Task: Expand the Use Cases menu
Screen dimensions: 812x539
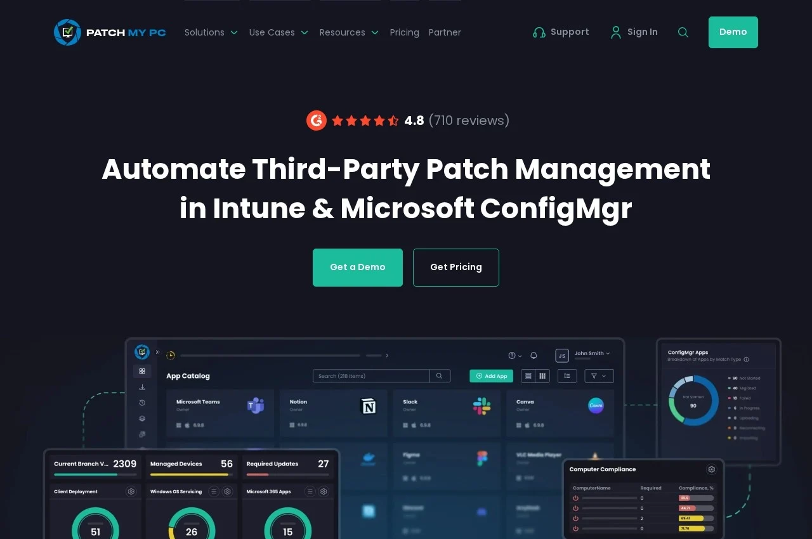Action: coord(279,32)
